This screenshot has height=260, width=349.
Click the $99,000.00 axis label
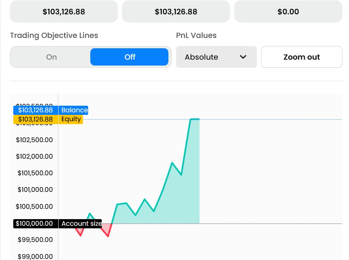35,256
